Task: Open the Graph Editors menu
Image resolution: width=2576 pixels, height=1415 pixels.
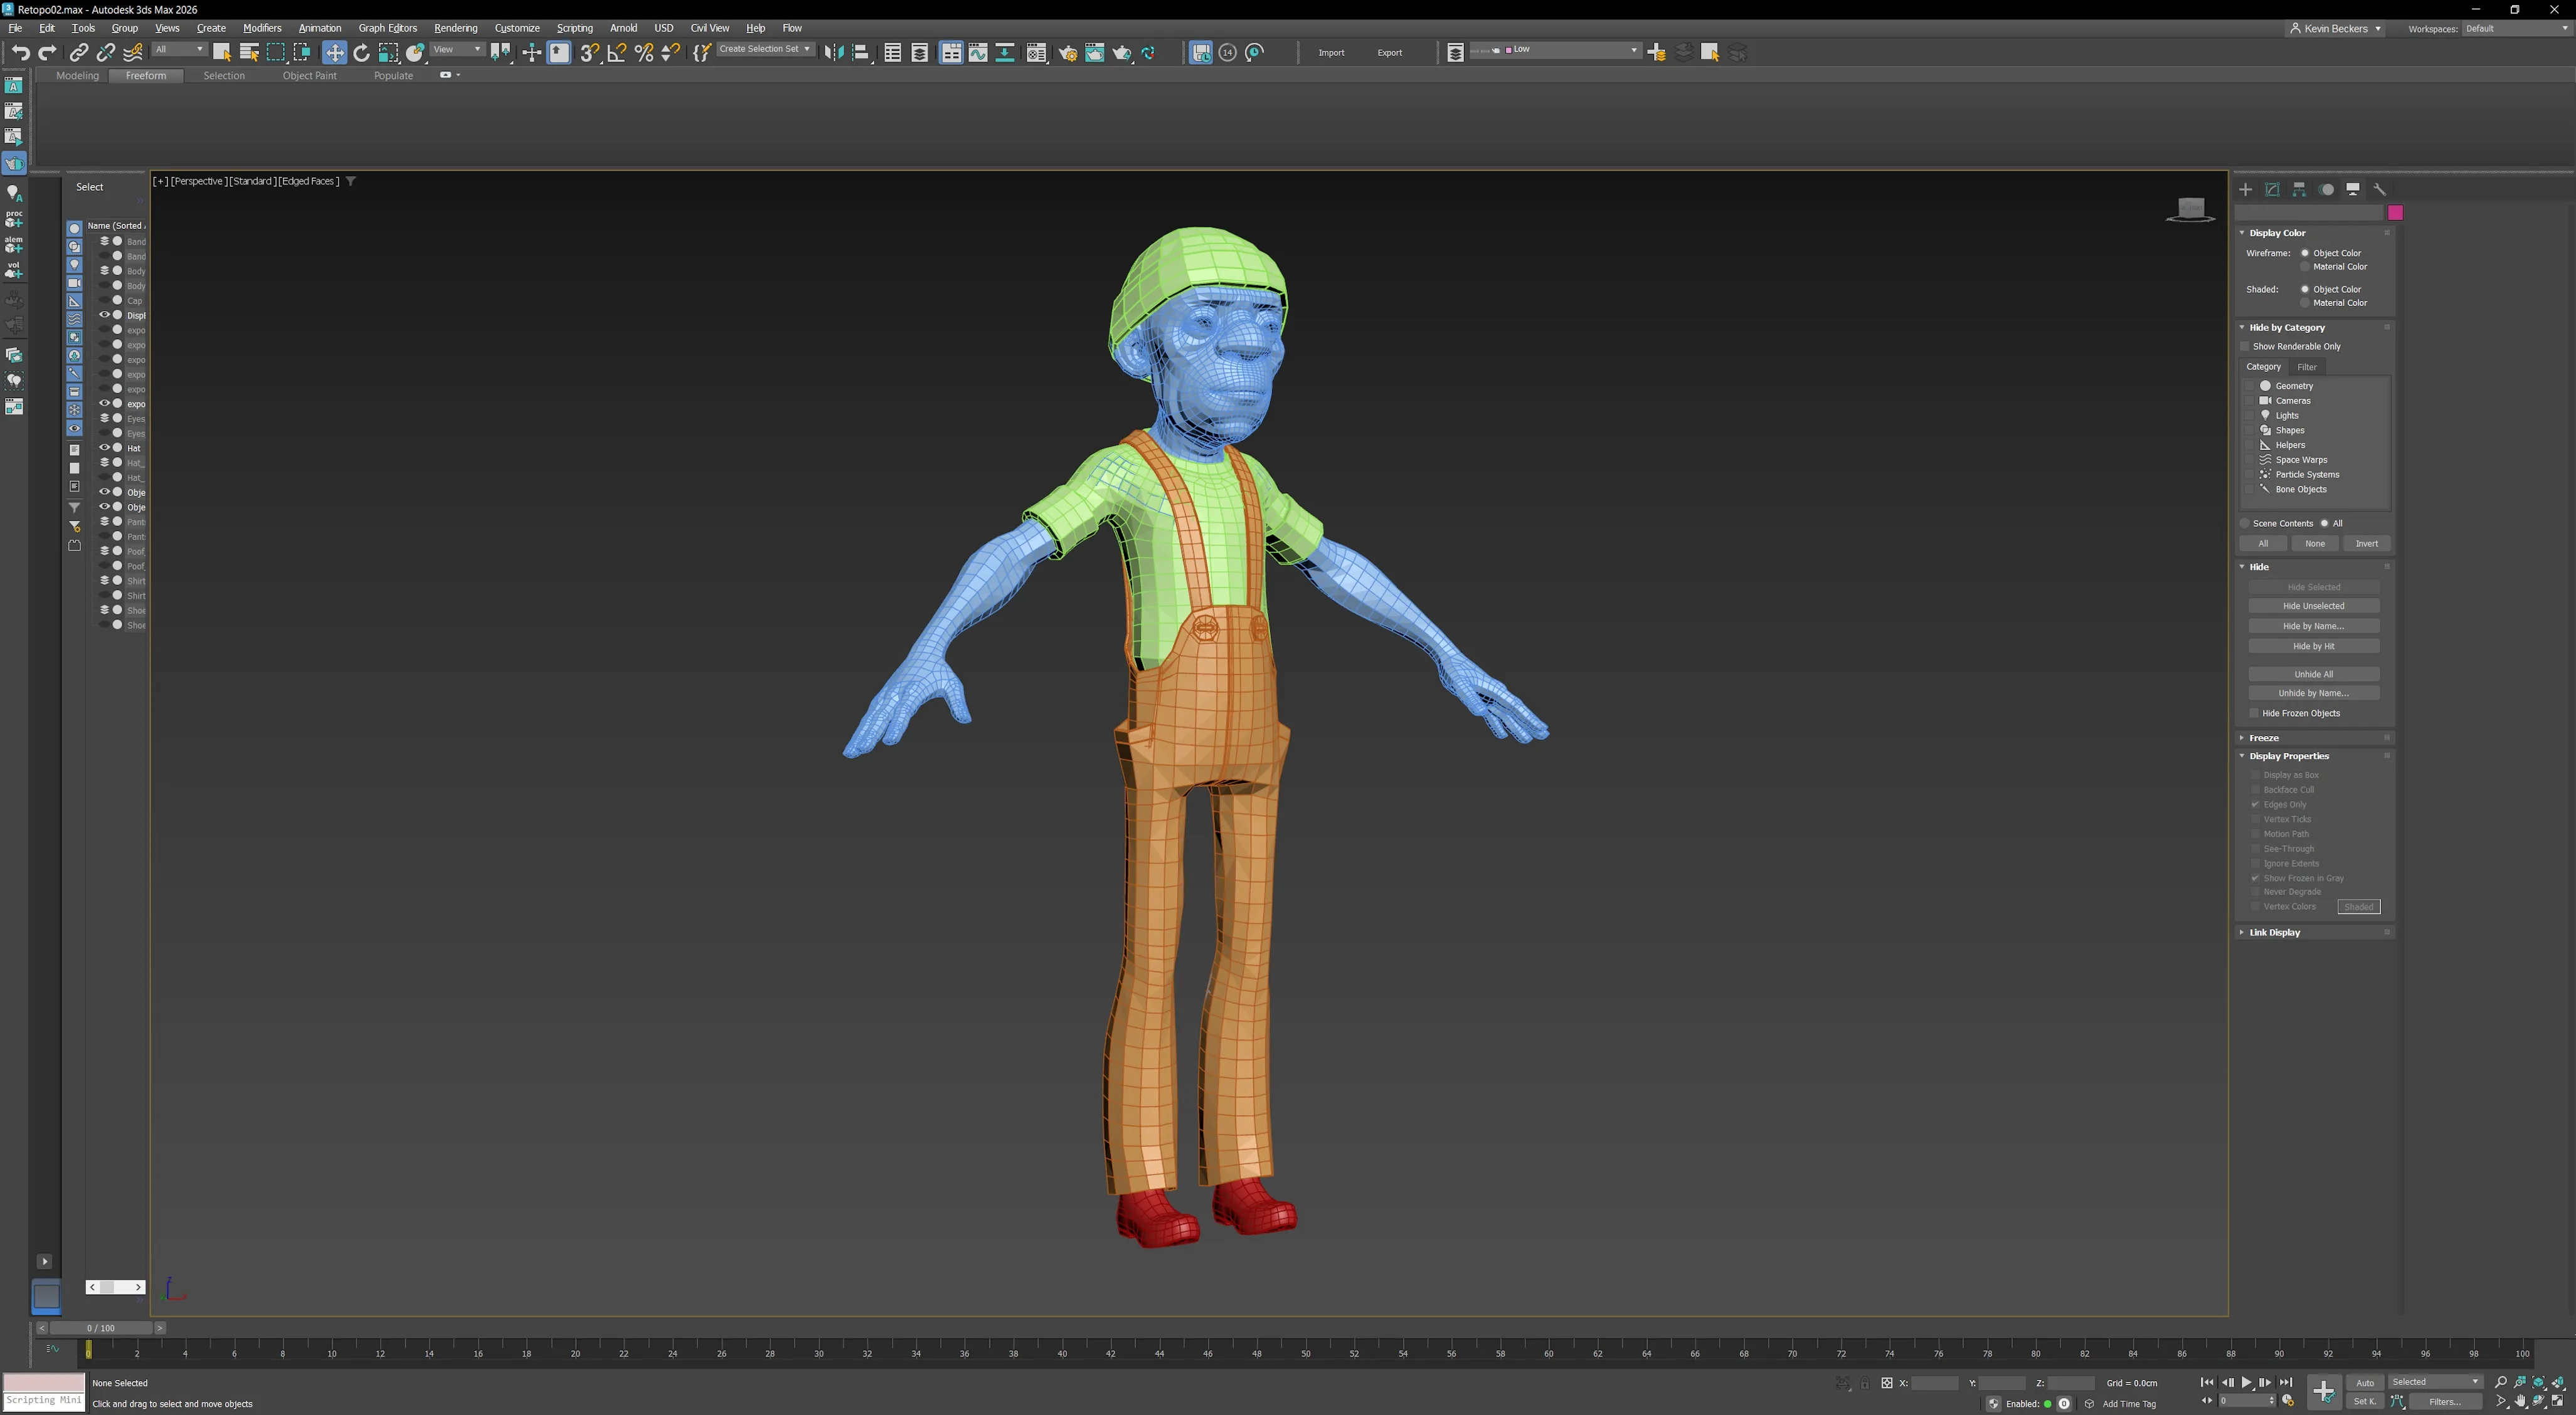Action: click(387, 28)
